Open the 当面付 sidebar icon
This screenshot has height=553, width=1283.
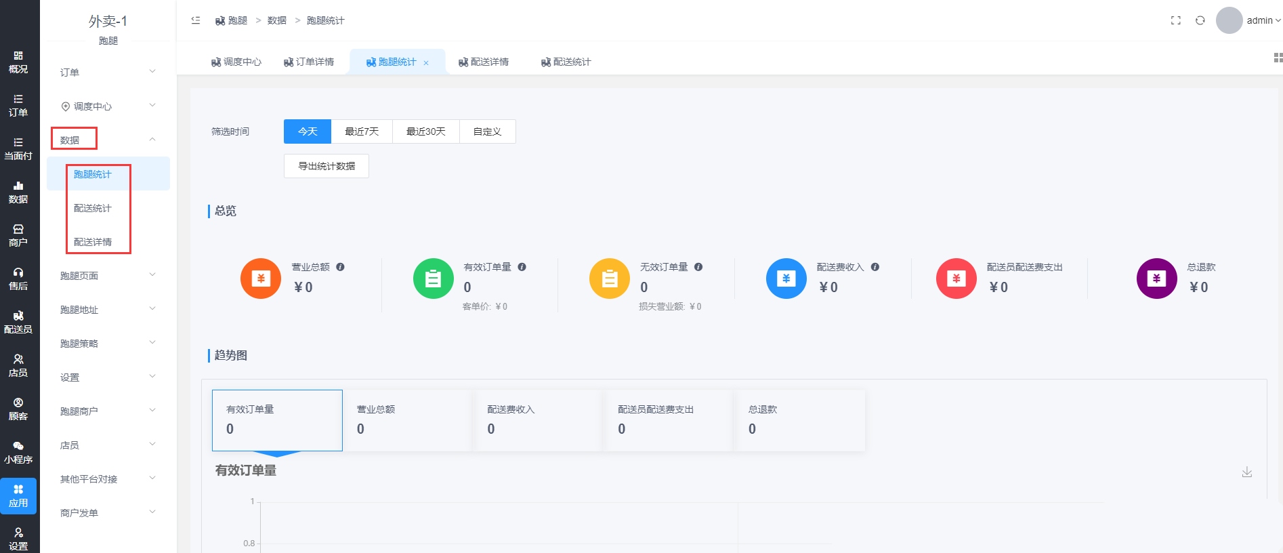(18, 149)
